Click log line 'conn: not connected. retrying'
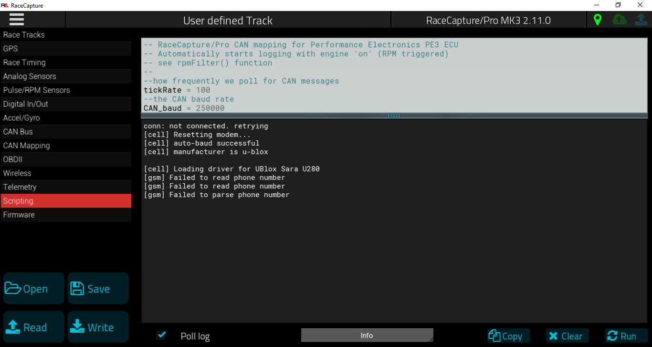This screenshot has height=347, width=652. (x=206, y=126)
